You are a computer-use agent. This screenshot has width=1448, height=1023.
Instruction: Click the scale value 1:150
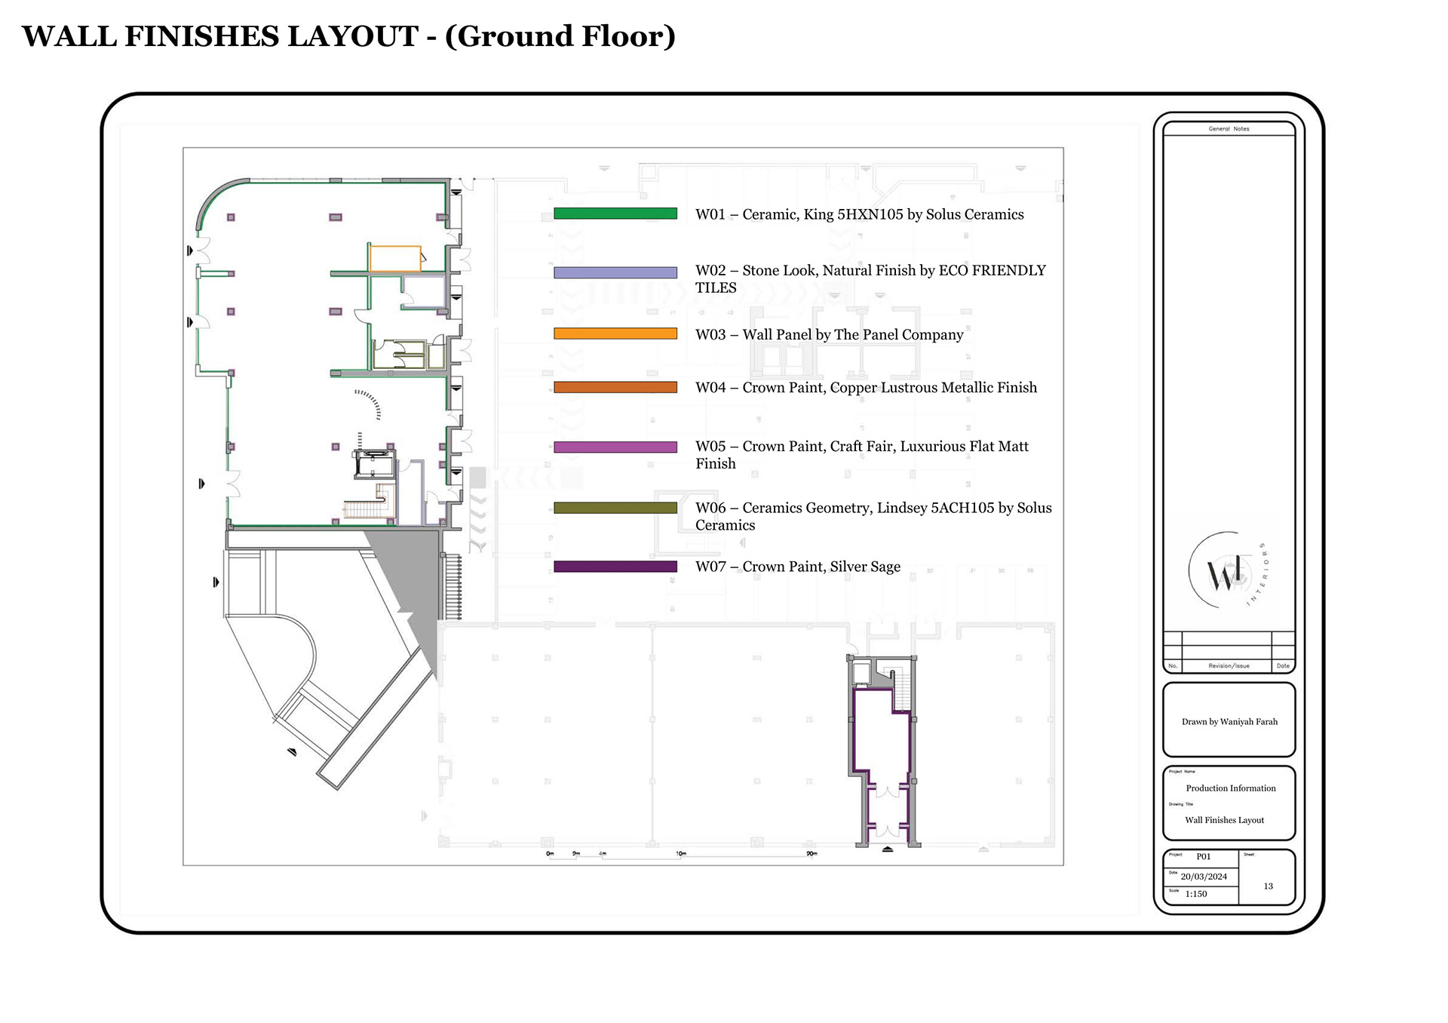point(1196,894)
